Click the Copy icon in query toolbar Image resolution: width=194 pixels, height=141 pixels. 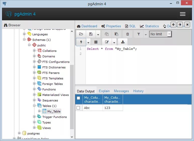106,34
